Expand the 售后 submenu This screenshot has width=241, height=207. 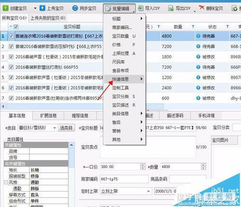pos(124,122)
